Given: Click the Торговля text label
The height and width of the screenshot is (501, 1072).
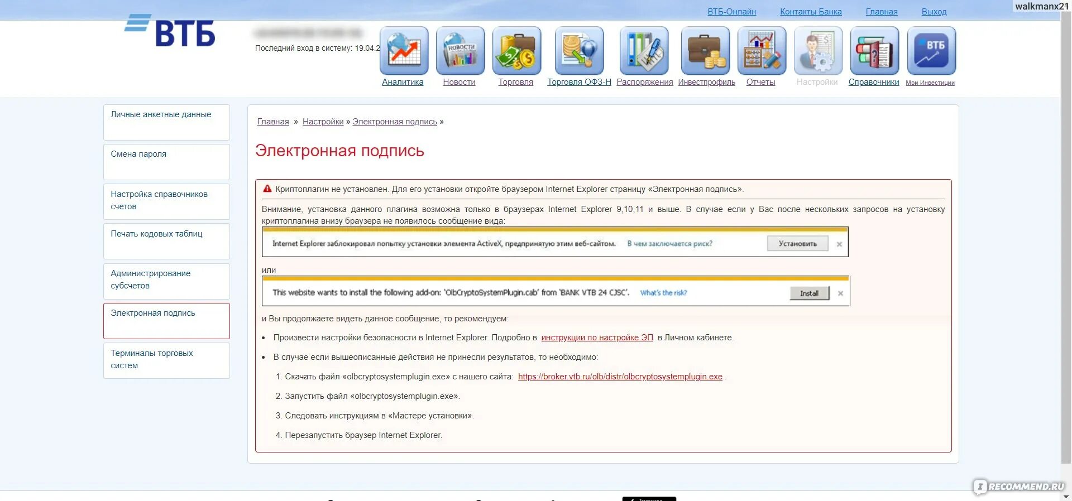Looking at the screenshot, I should pos(515,82).
